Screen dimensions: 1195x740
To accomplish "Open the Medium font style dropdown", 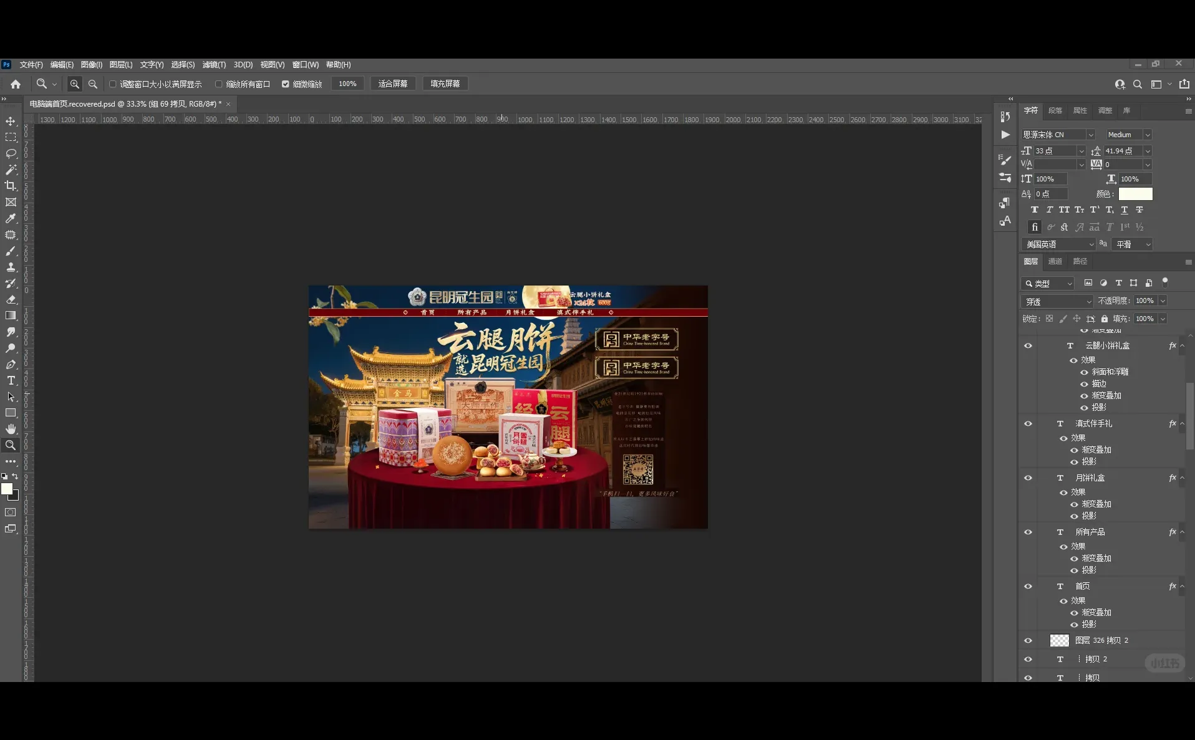I will tap(1147, 135).
